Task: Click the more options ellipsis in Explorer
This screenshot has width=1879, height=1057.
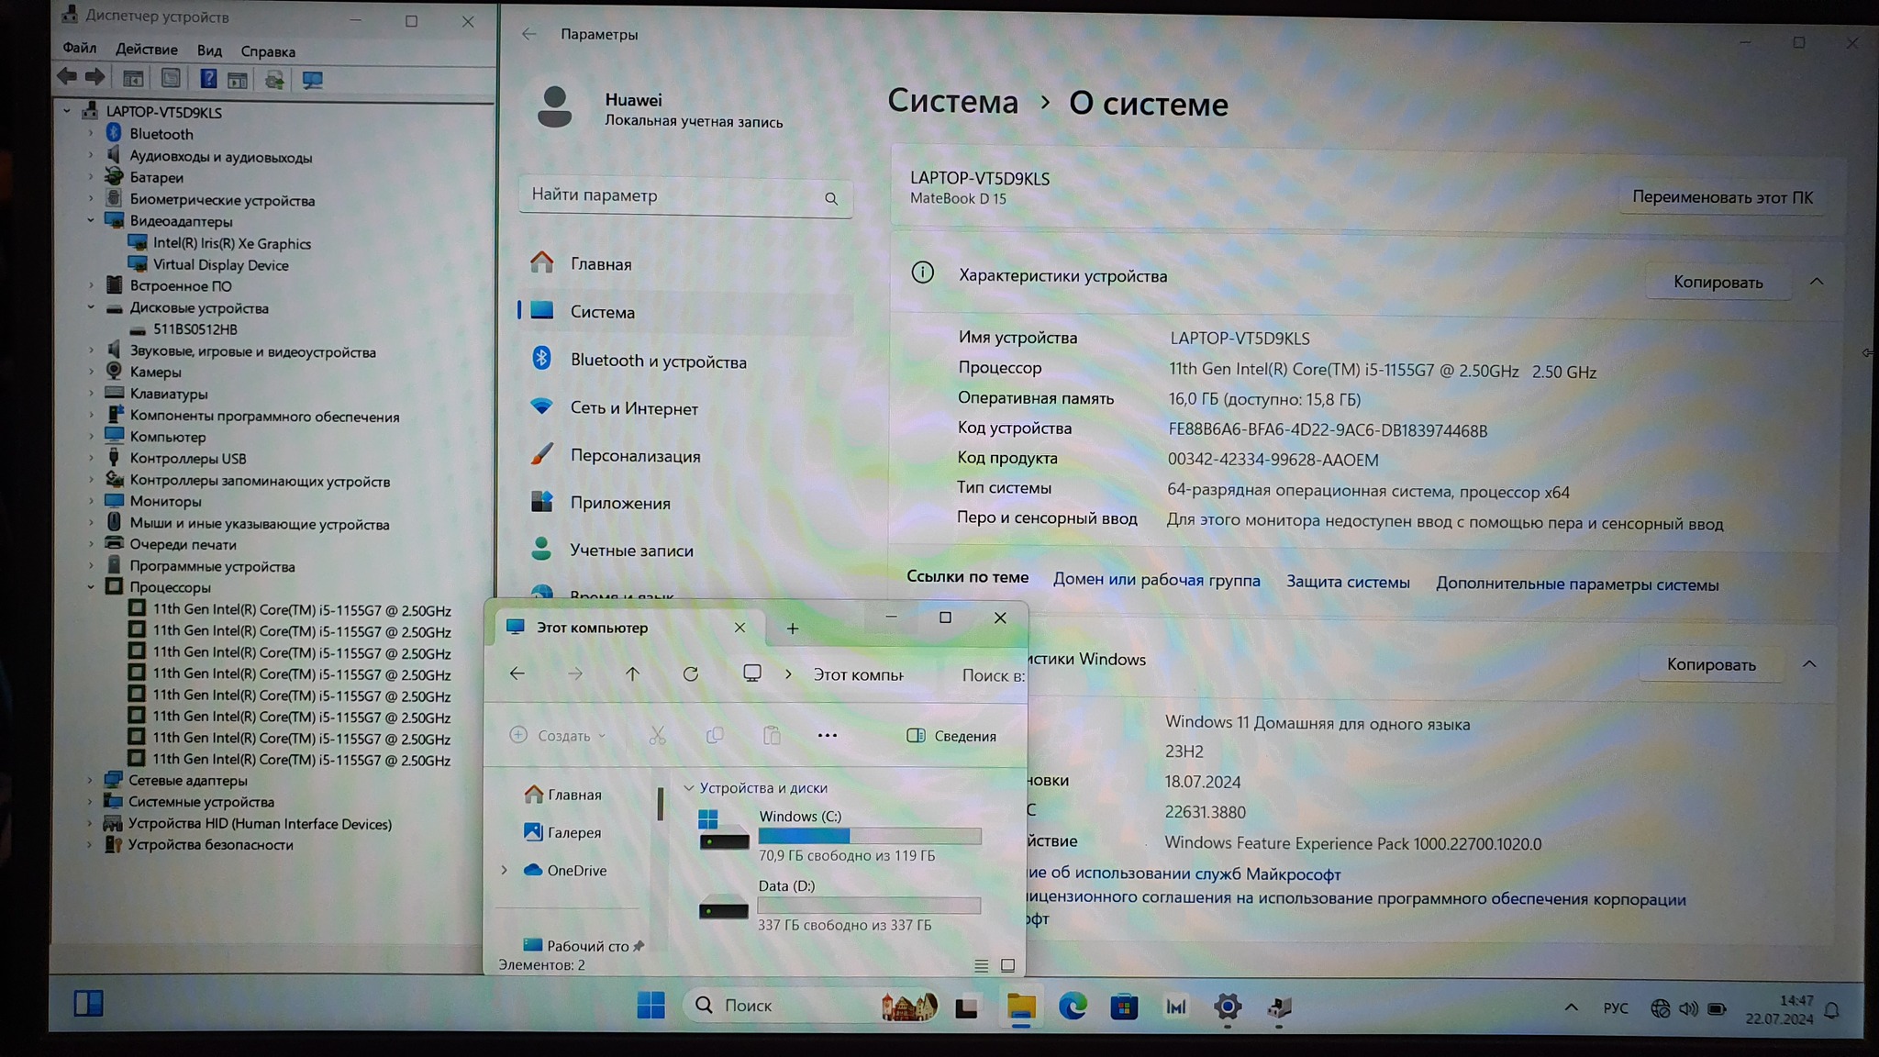Action: (827, 735)
